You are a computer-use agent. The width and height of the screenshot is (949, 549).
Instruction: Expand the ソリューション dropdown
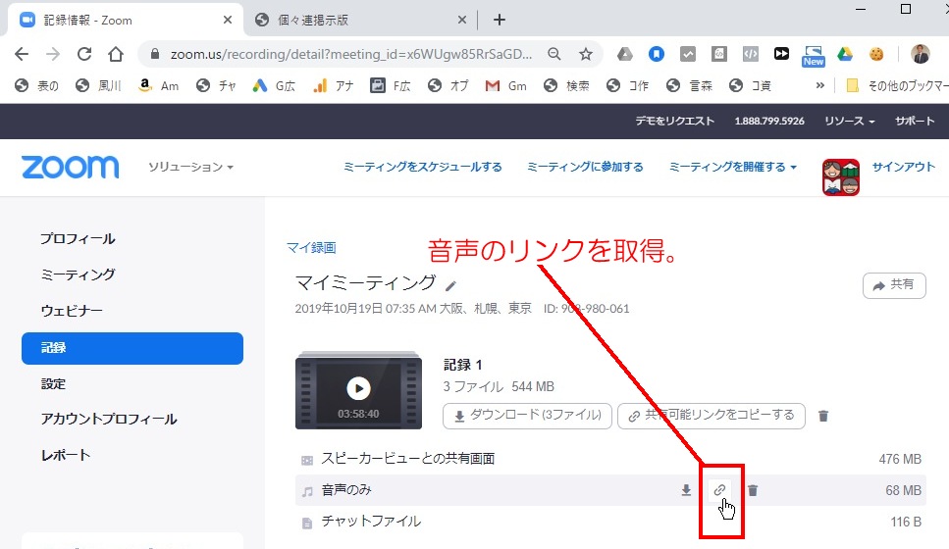pos(190,167)
